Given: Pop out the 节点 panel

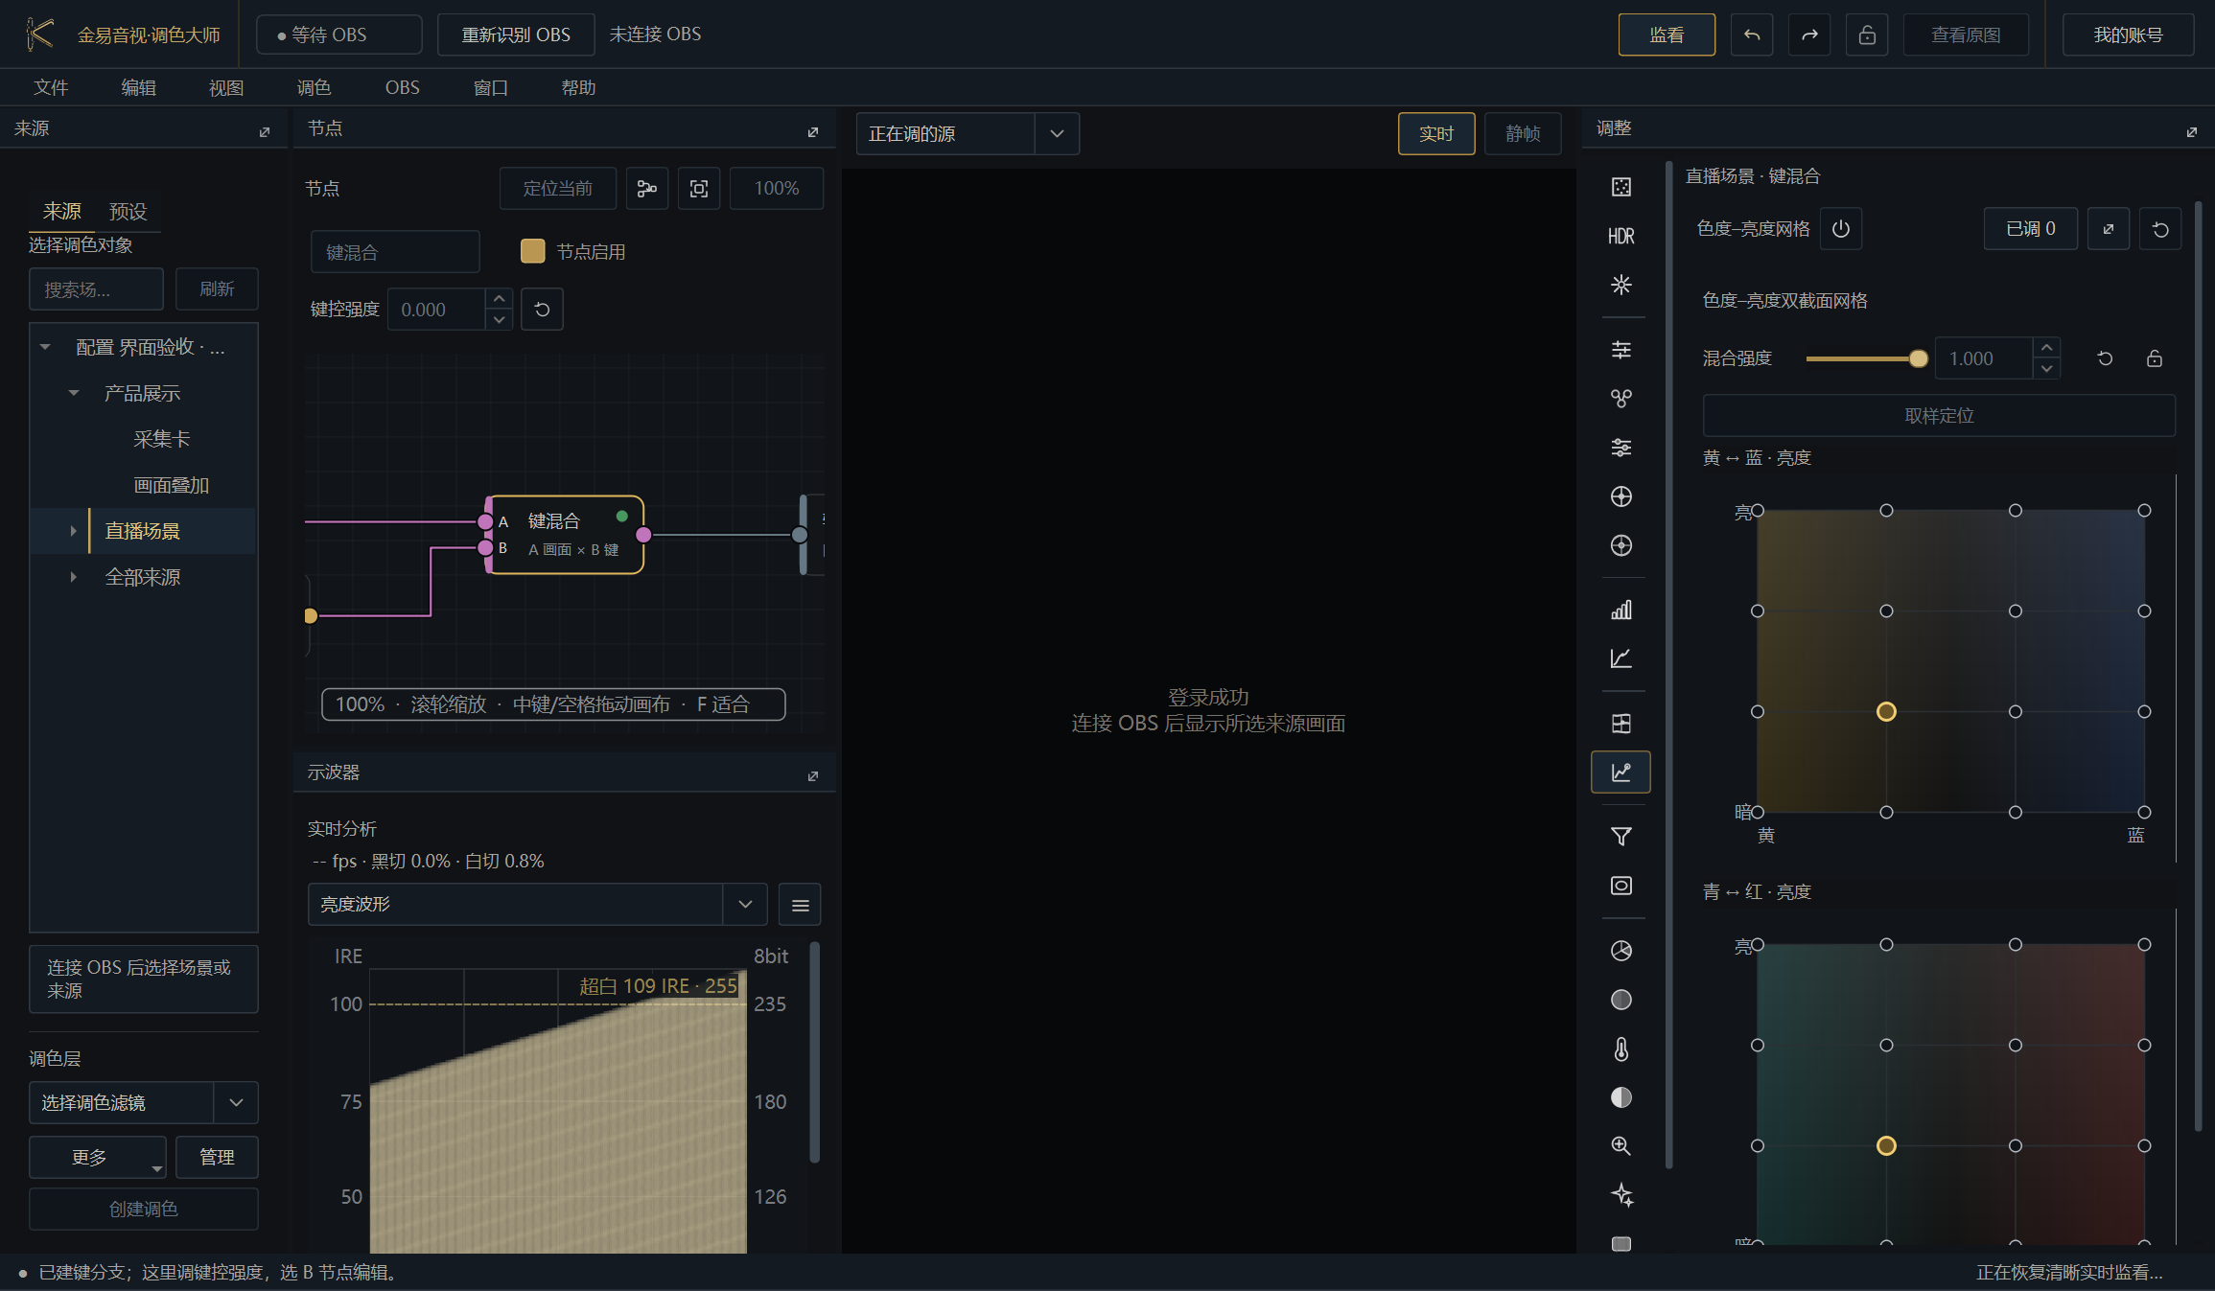Looking at the screenshot, I should pos(813,131).
